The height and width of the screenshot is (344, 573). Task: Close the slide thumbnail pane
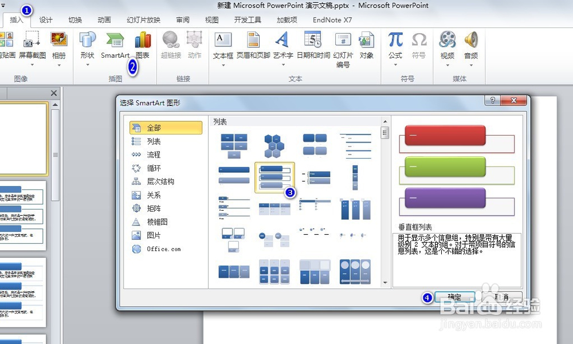tap(54, 93)
